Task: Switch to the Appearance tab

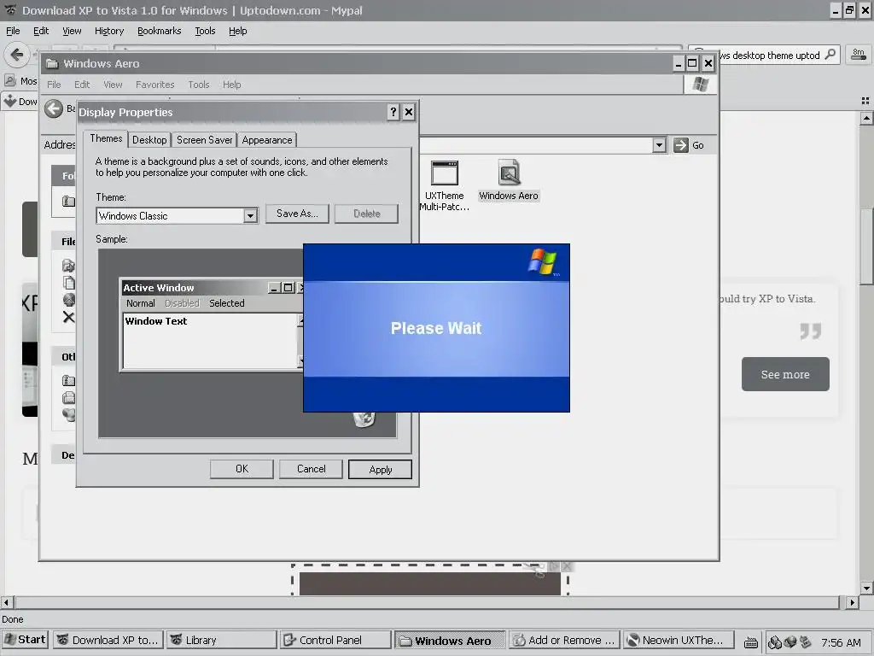Action: (x=267, y=140)
